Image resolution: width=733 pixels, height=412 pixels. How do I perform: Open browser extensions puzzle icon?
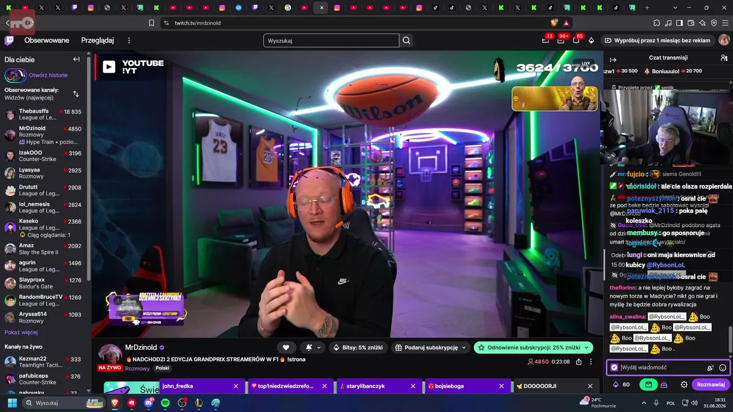tap(657, 23)
